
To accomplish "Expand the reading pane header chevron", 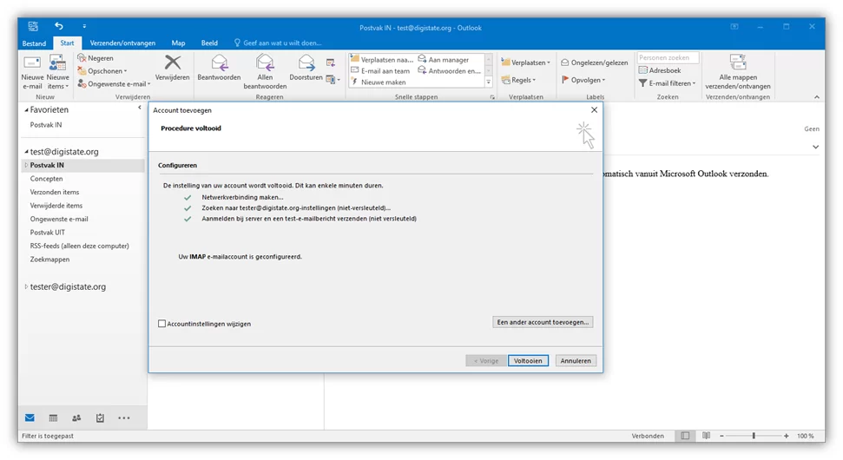I will click(x=815, y=147).
